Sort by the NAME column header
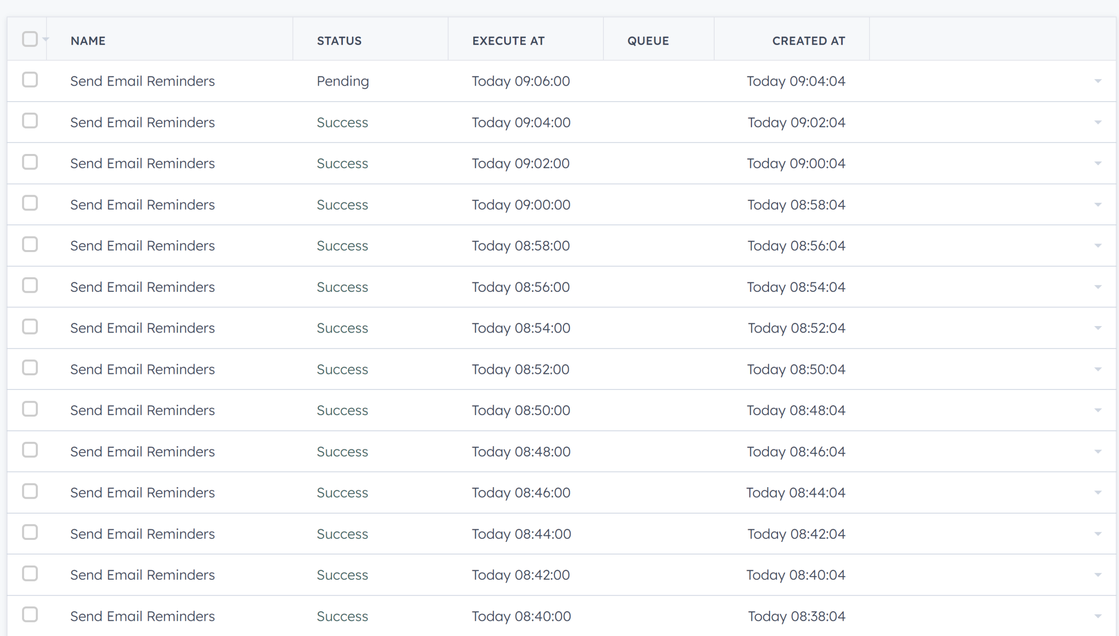 88,41
